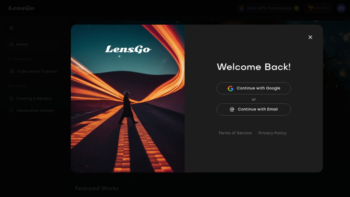View the Privacy Policy

pos(272,133)
